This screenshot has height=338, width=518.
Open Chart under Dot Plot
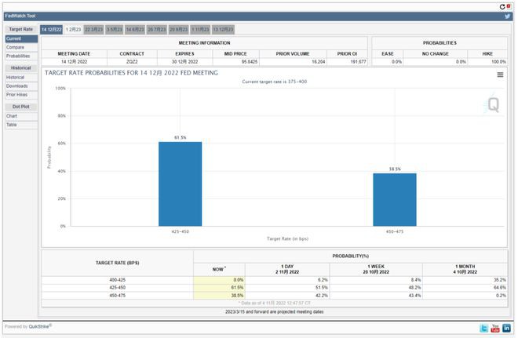coord(12,116)
